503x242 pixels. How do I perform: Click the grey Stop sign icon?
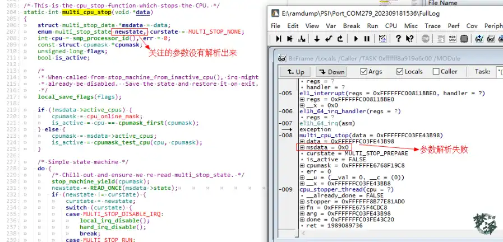[x=426, y=39]
